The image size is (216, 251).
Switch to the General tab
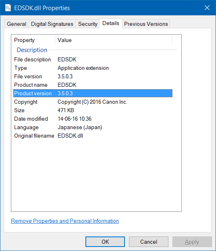click(17, 24)
